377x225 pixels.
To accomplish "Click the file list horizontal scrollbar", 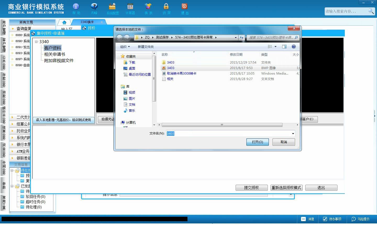I will pyautogui.click(x=222, y=125).
